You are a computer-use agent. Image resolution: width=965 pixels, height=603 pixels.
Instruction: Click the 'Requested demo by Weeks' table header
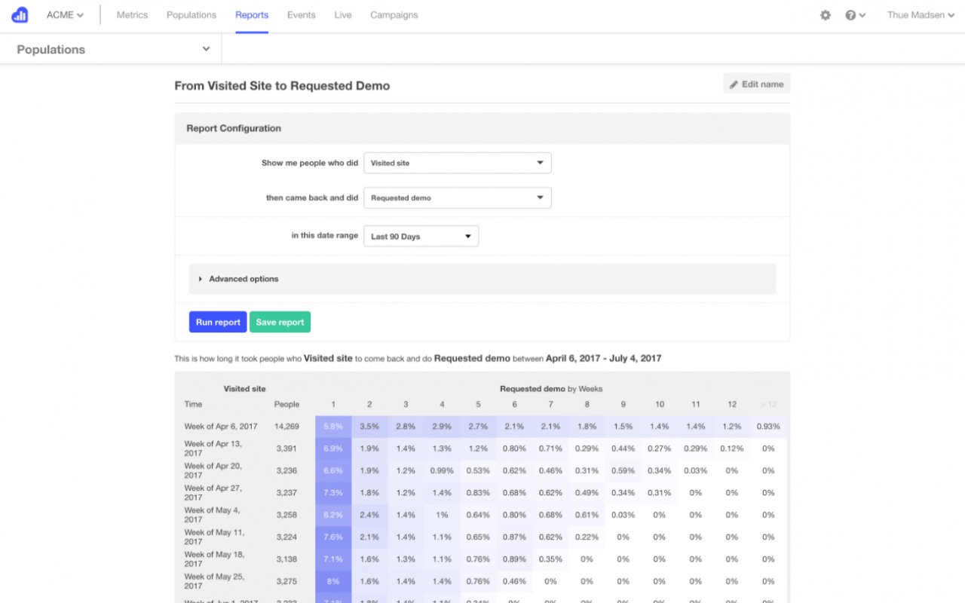551,389
